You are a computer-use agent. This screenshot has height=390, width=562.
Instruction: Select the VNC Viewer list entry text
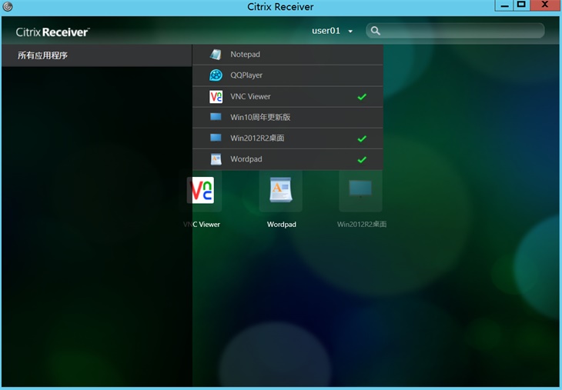pos(250,97)
